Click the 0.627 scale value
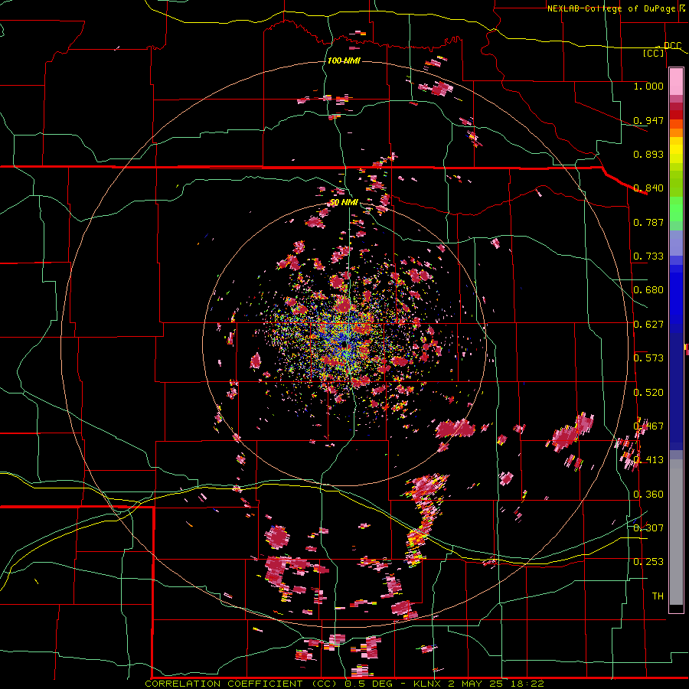689x689 pixels. click(x=648, y=325)
